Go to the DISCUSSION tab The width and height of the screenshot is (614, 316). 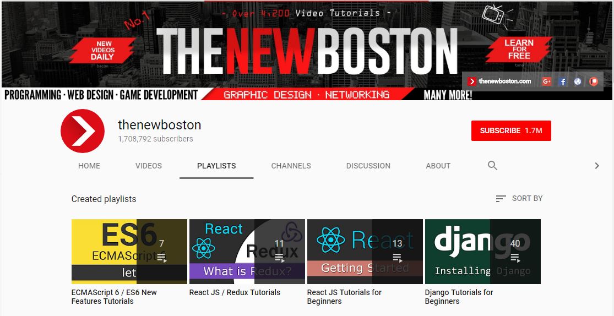[368, 166]
